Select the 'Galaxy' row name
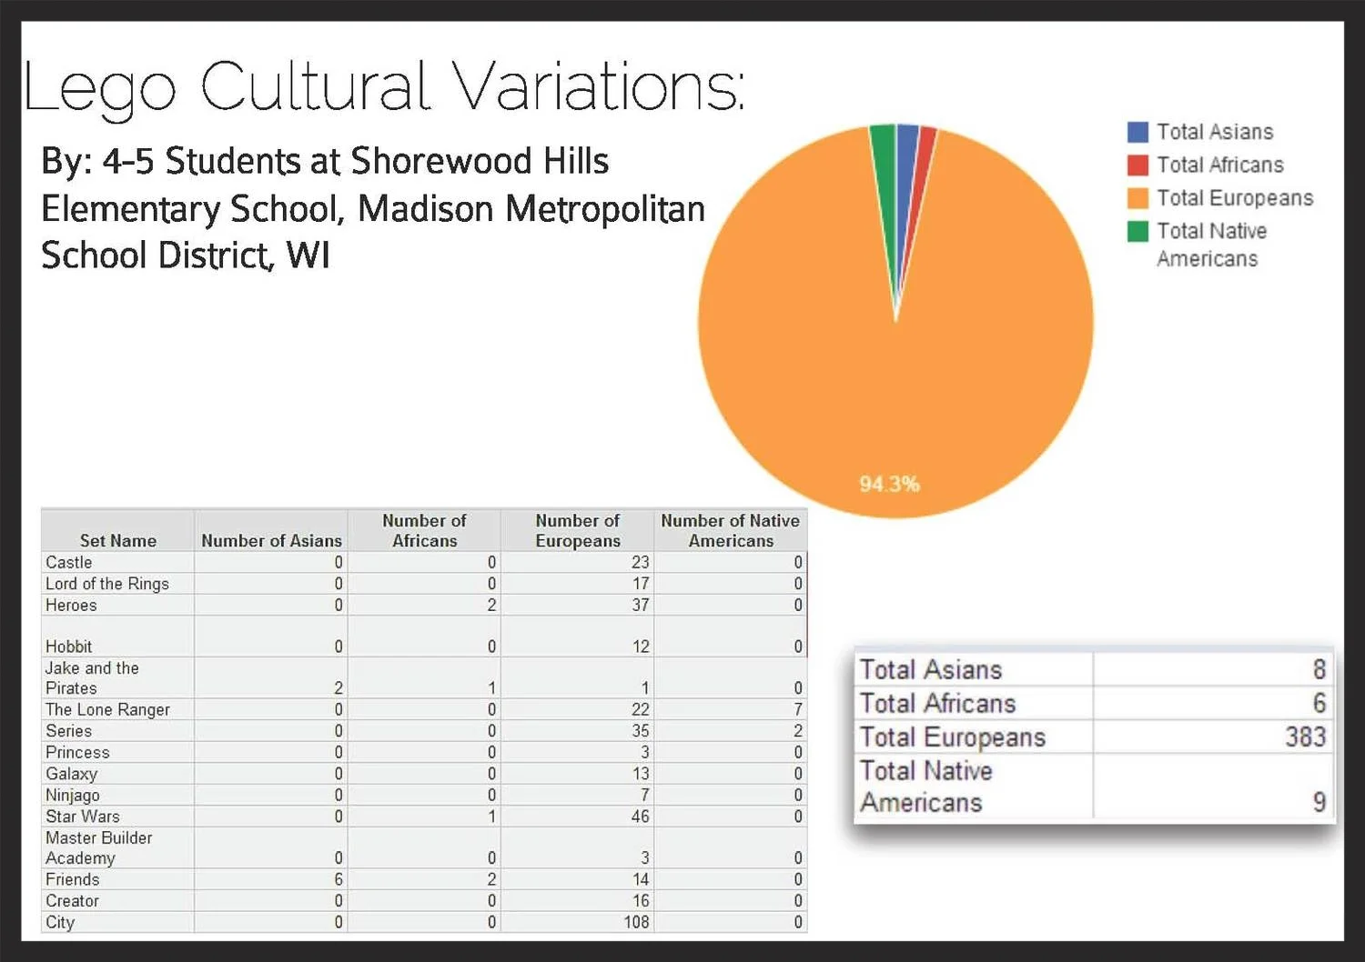The image size is (1365, 962). point(71,774)
